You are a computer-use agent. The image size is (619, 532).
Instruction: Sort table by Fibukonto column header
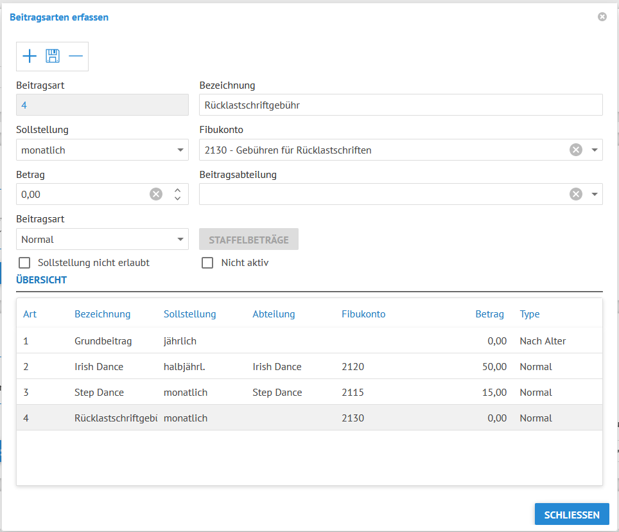[x=363, y=314]
